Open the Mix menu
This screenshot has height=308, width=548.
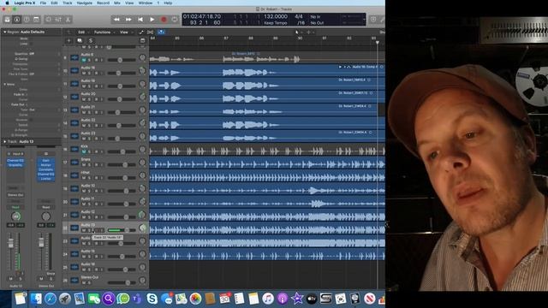click(117, 3)
